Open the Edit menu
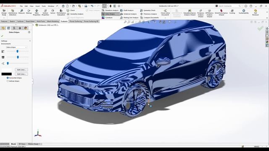 [26, 6]
